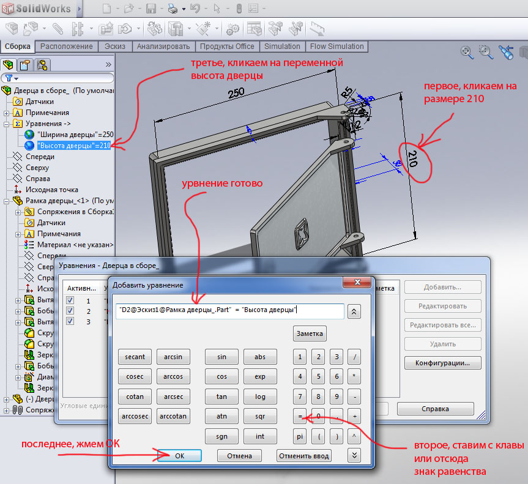Click the New document icon
The height and width of the screenshot is (484, 528).
(107, 9)
